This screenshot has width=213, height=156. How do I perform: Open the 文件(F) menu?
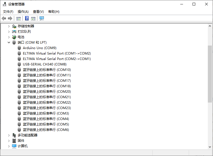tap(8, 12)
